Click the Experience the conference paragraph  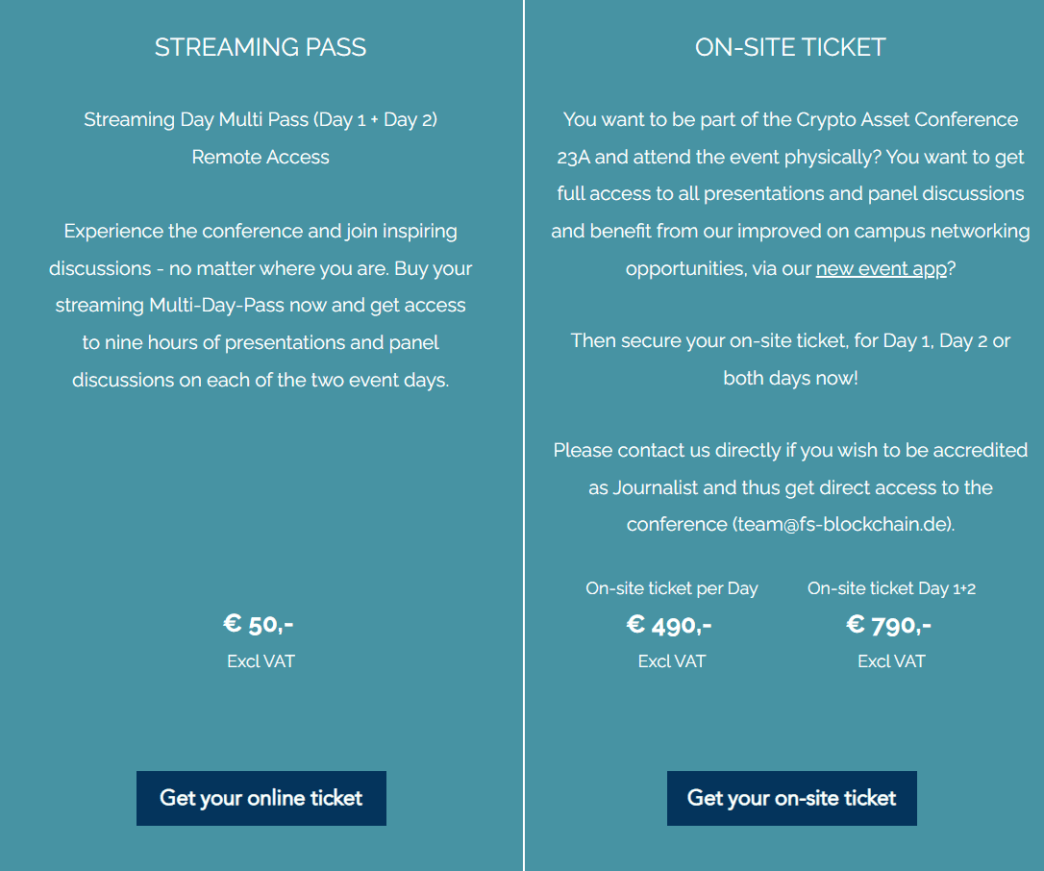click(x=261, y=306)
